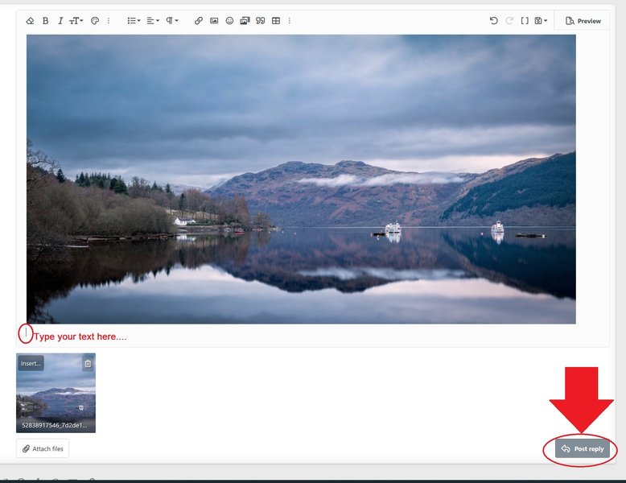This screenshot has width=626, height=483.
Task: Insert a table into the post
Action: (276, 21)
